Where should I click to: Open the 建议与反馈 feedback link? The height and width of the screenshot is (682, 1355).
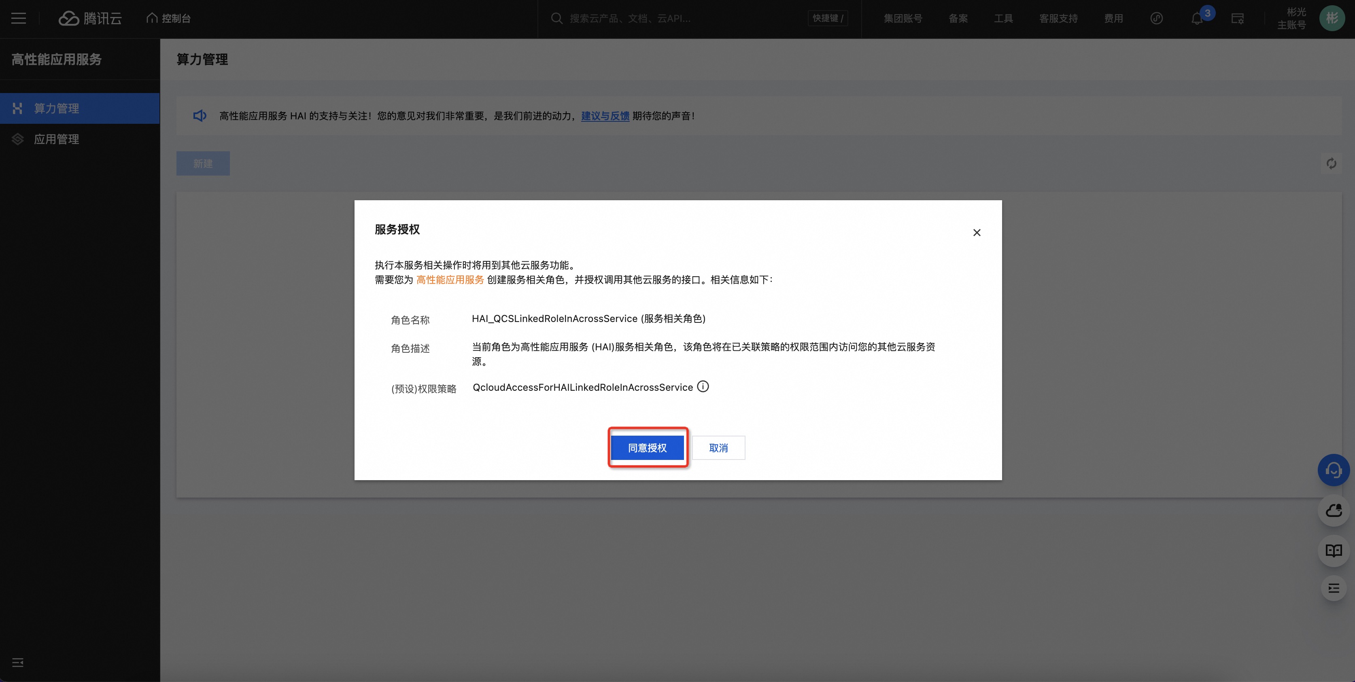pyautogui.click(x=604, y=116)
